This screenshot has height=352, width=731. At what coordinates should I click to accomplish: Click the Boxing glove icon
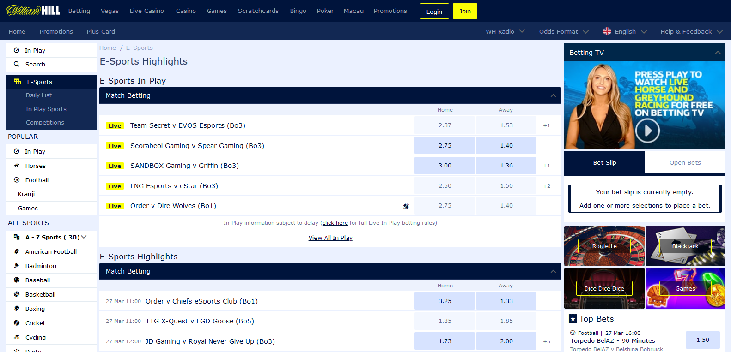coord(17,309)
